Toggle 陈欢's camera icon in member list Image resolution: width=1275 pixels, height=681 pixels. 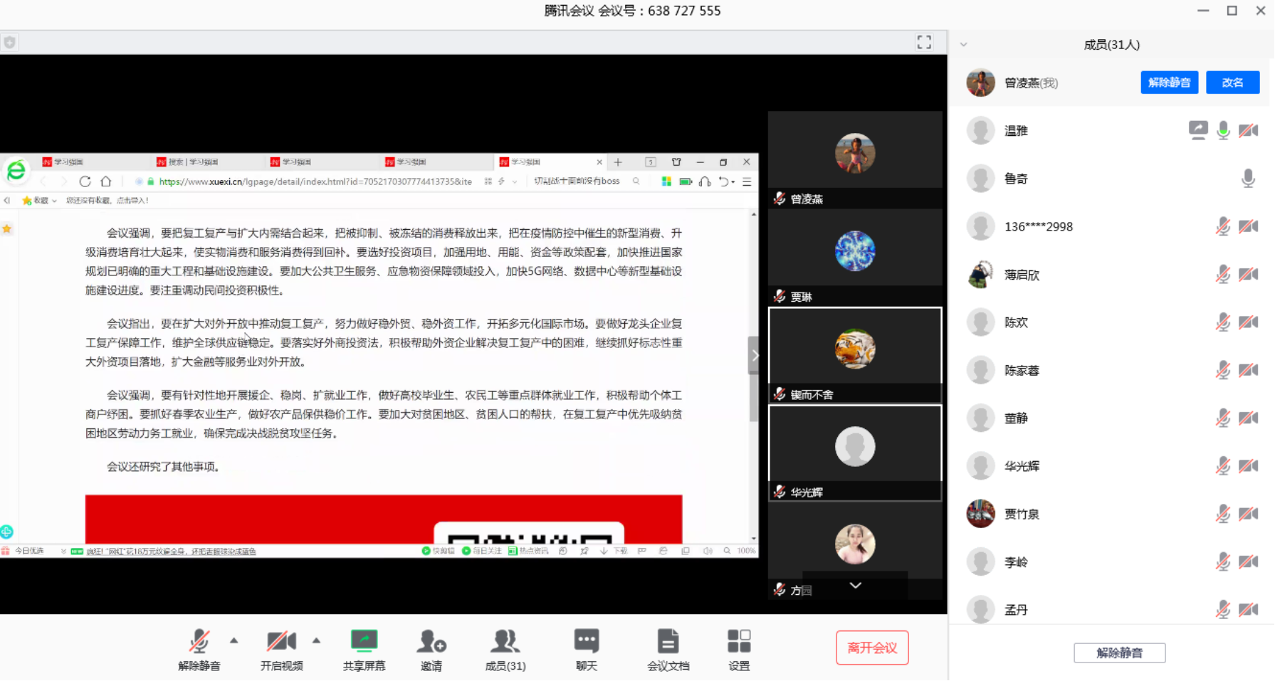pos(1247,322)
